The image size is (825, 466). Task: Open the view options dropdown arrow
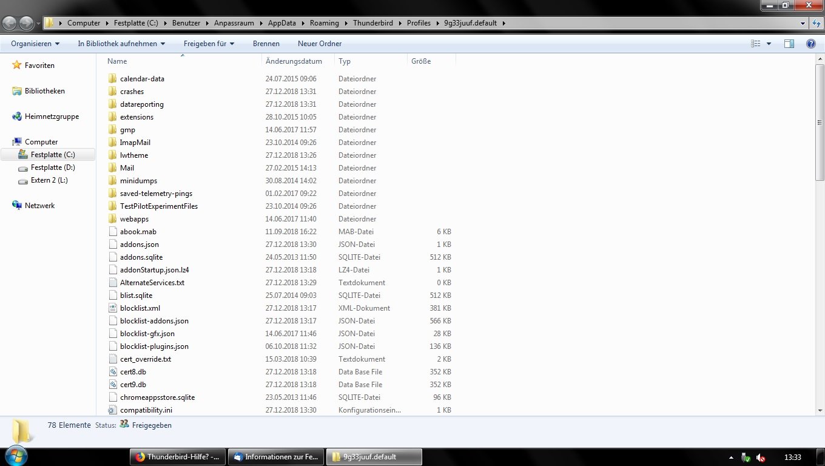click(769, 44)
